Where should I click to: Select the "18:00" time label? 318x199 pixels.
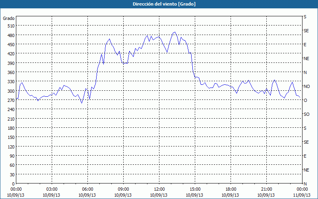(231, 189)
